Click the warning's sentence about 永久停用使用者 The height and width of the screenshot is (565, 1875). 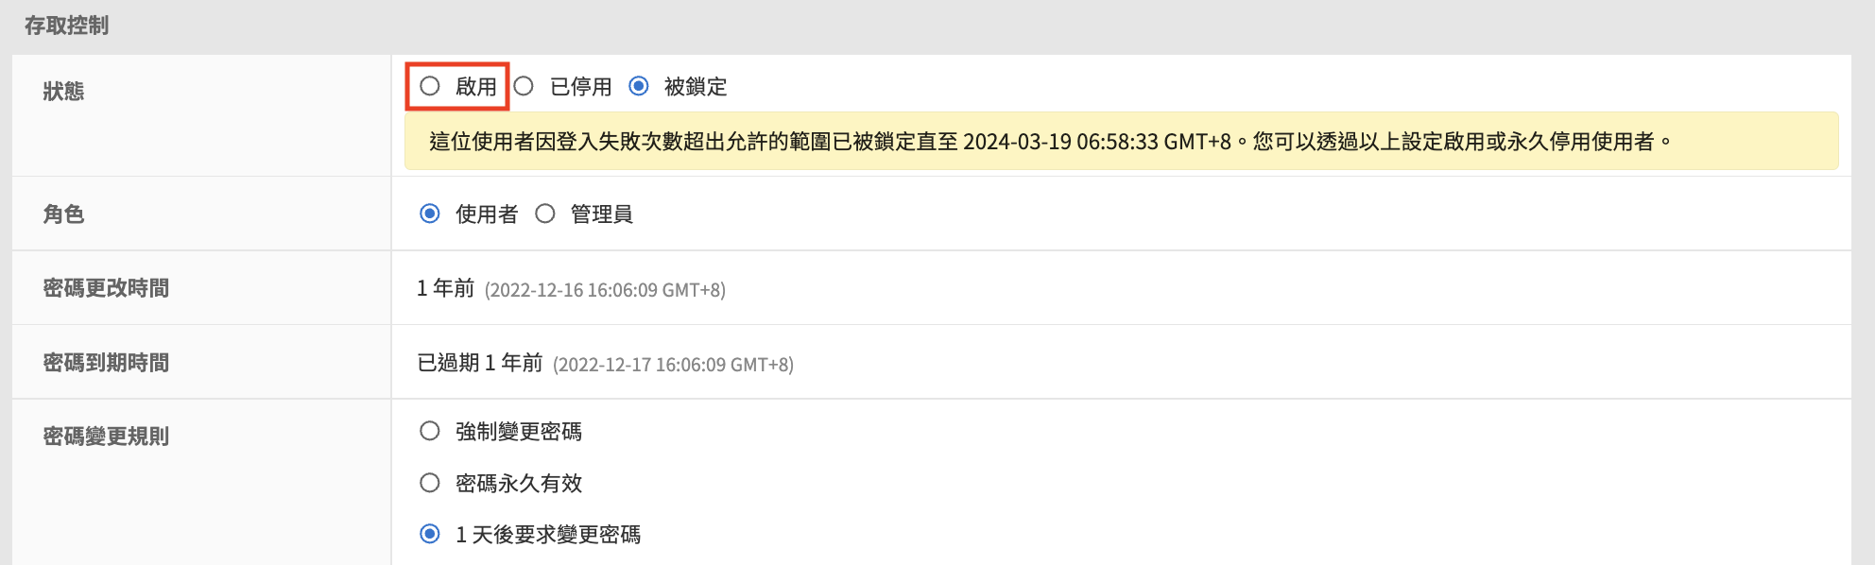(1463, 142)
